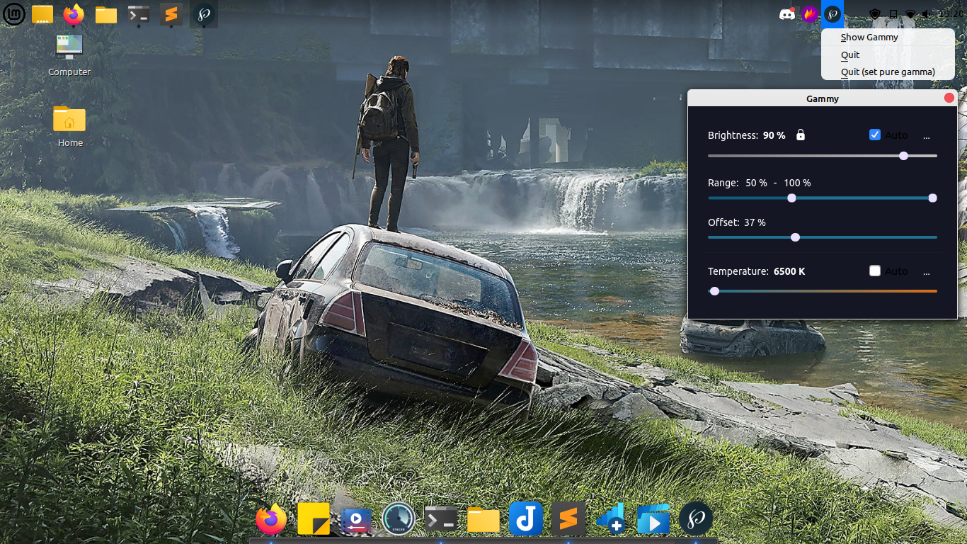Click the Range minimum handle at 50 %
Image resolution: width=967 pixels, height=544 pixels.
click(x=791, y=198)
